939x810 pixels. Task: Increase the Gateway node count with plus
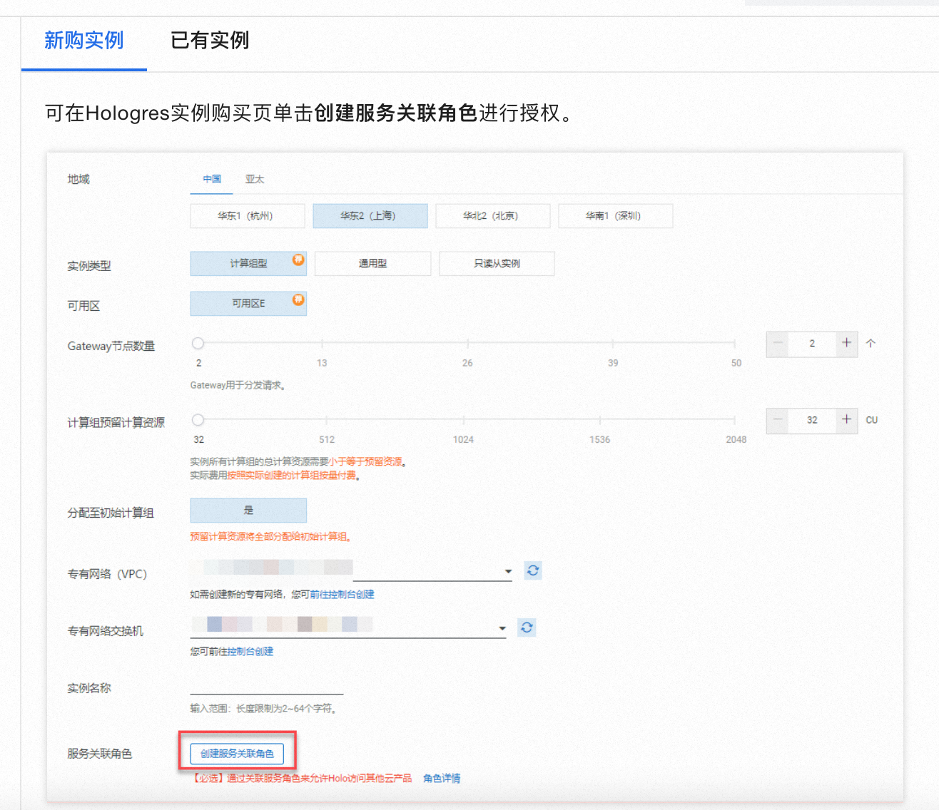pos(846,344)
